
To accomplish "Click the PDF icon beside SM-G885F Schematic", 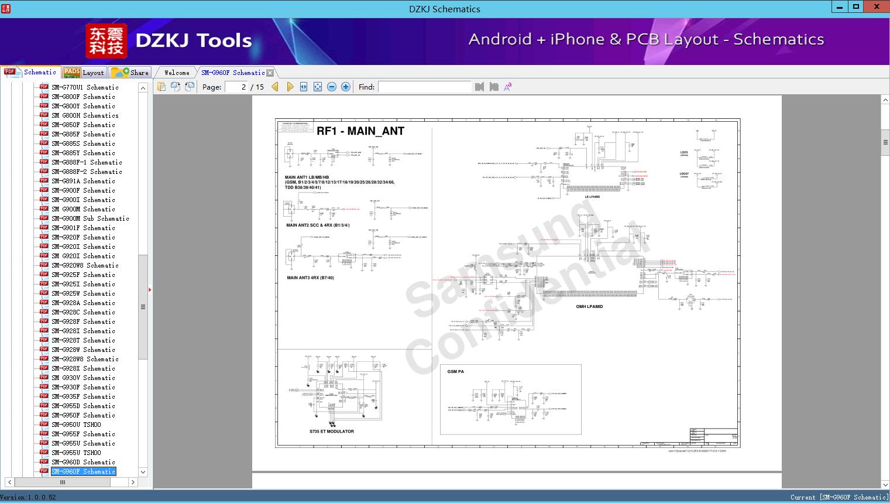I will [44, 134].
